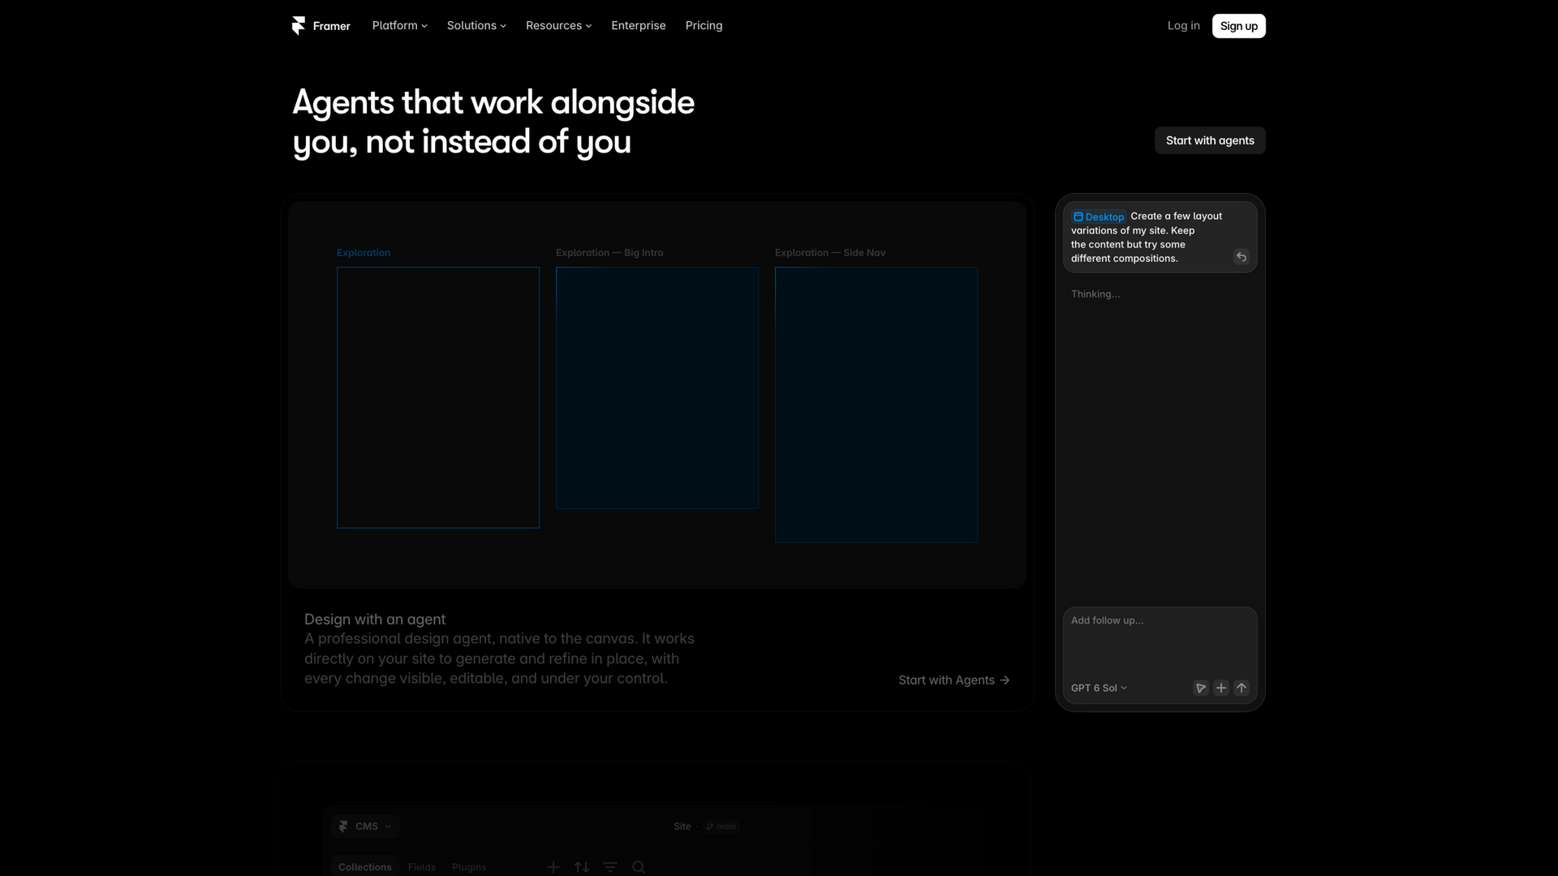Click the search magnifier in CMS toolbar
This screenshot has width=1558, height=876.
click(639, 867)
